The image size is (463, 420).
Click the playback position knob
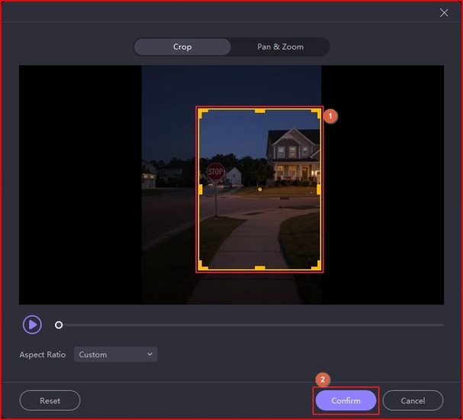pyautogui.click(x=59, y=325)
